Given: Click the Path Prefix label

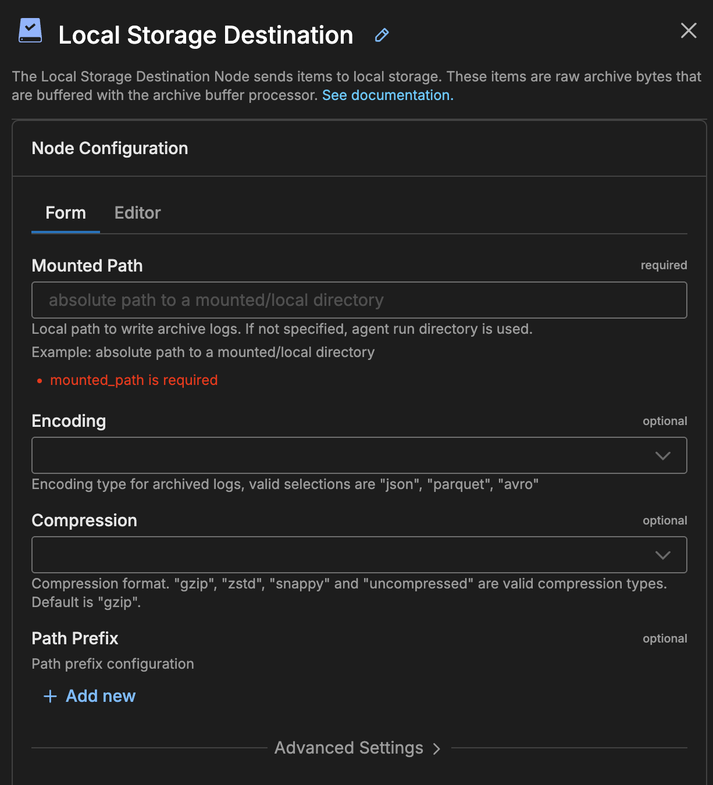Looking at the screenshot, I should pos(75,638).
